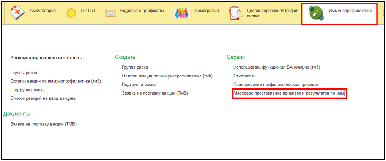Open the Амбулатория section tab
This screenshot has height=161, width=386.
point(43,11)
